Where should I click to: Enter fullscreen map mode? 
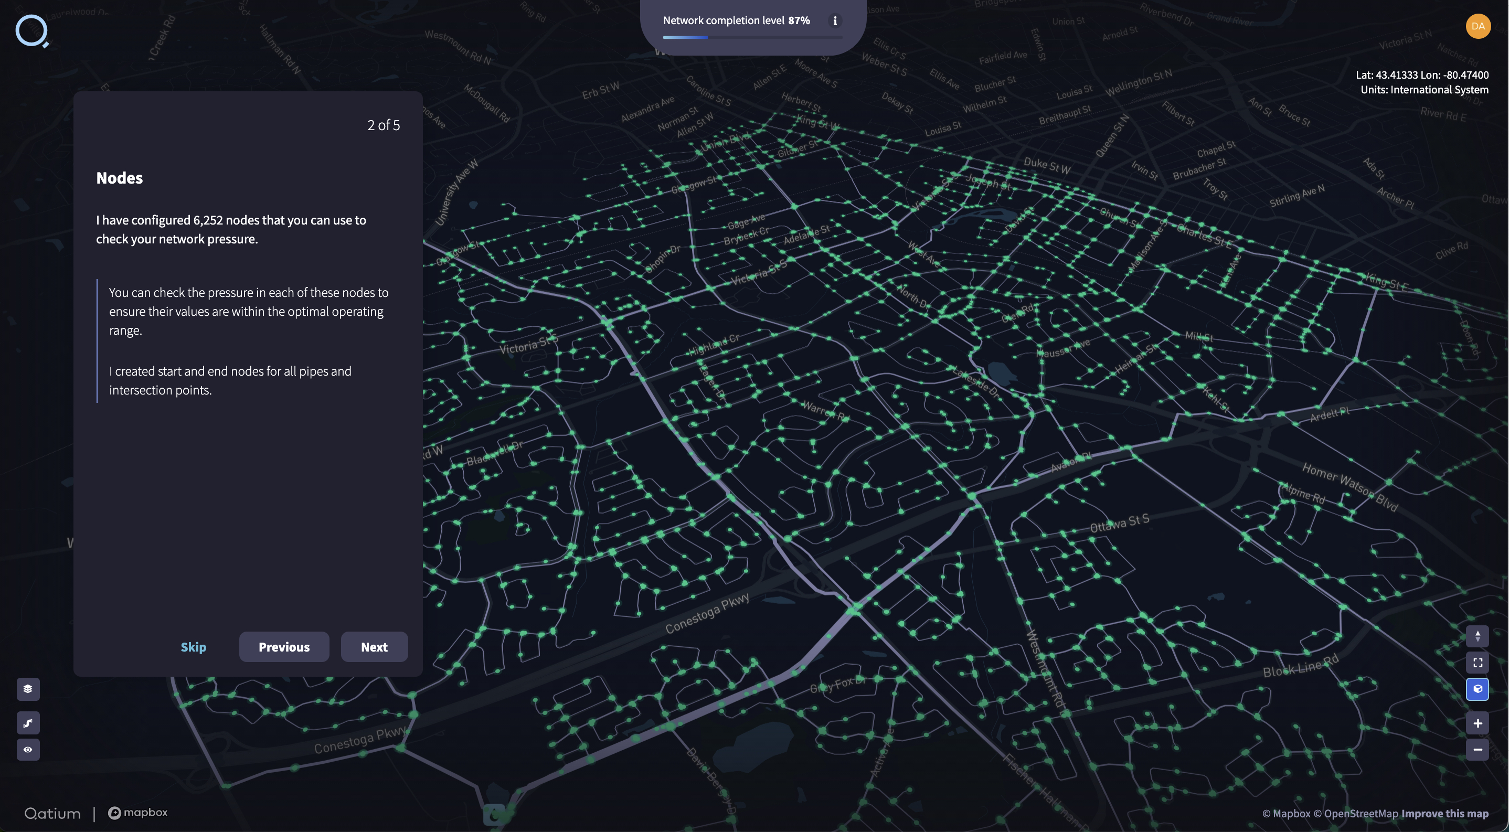(x=1478, y=662)
